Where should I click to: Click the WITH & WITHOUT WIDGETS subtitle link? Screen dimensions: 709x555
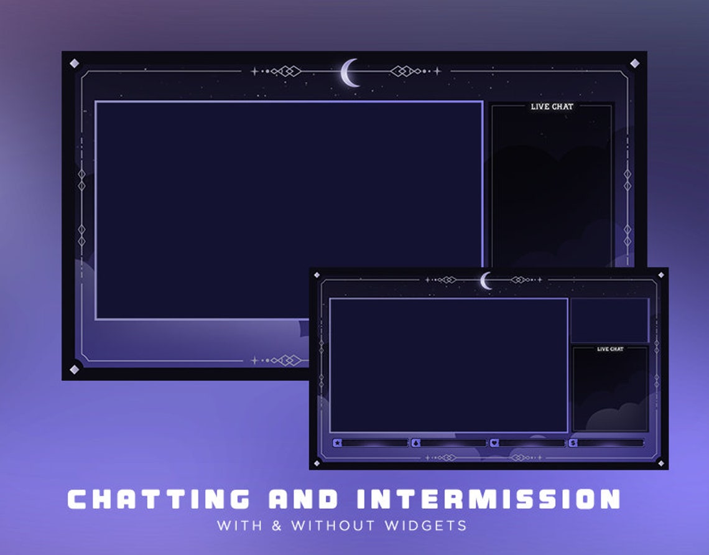click(x=354, y=525)
